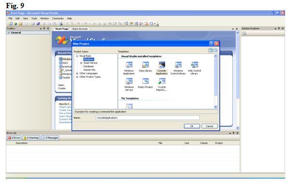The height and width of the screenshot is (182, 302).
Task: Click the Undo arrow in the toolbar
Action: coord(78,24)
